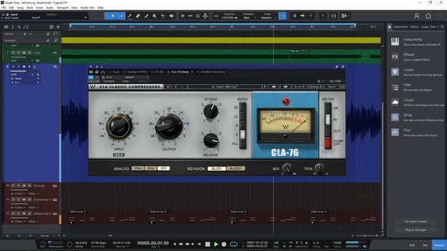Click the CLA-76 Save button
The image size is (447, 251).
coord(332,86)
